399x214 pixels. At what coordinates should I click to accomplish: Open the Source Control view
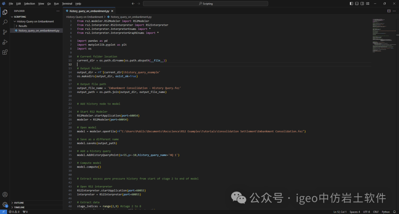[x=5, y=32]
